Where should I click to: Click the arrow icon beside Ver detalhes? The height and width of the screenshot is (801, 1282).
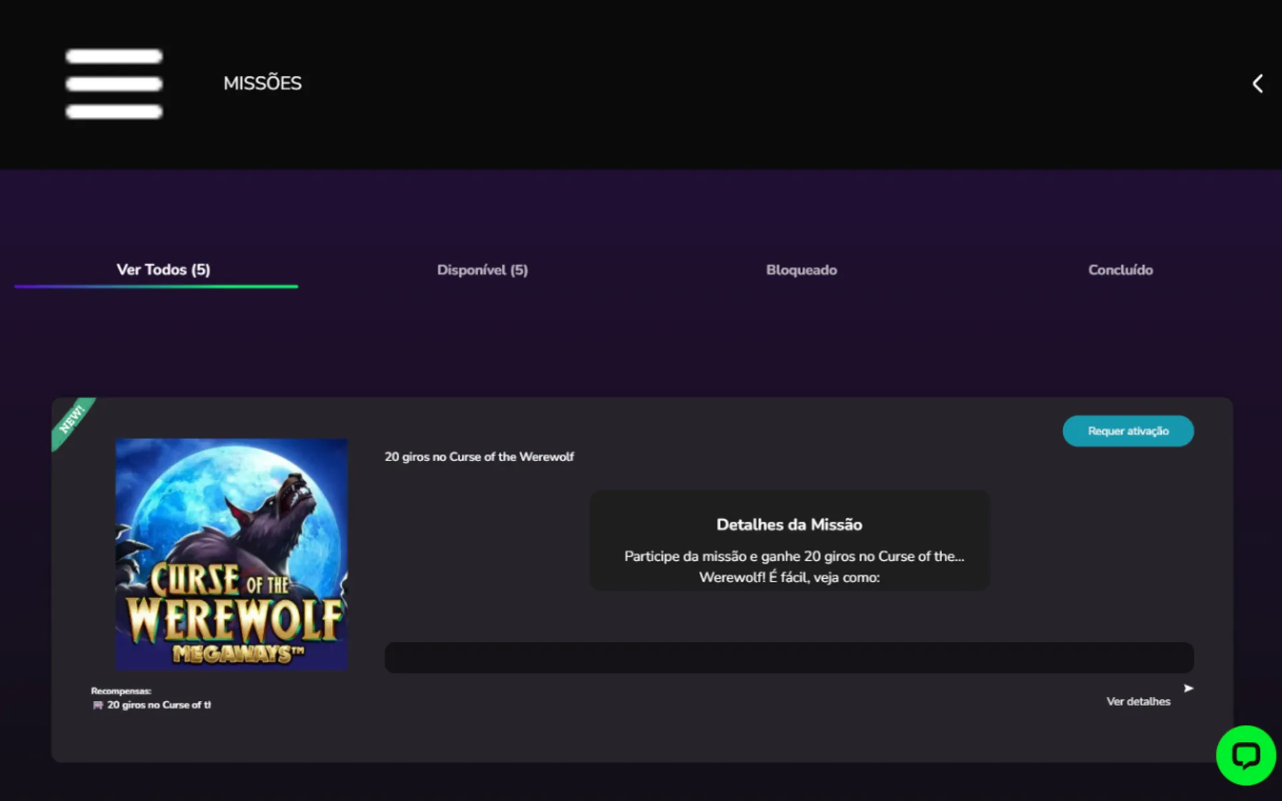[x=1189, y=688]
